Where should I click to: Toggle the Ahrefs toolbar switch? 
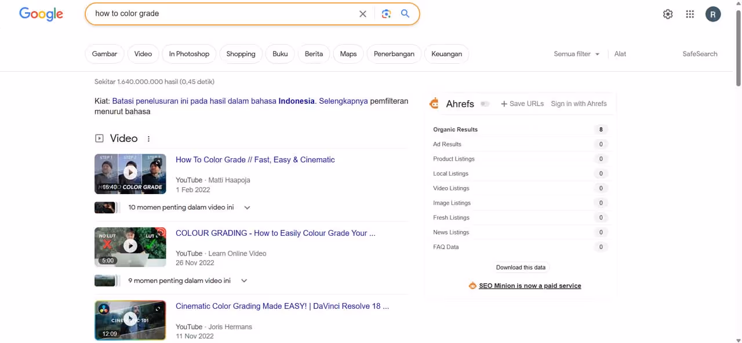coord(485,104)
